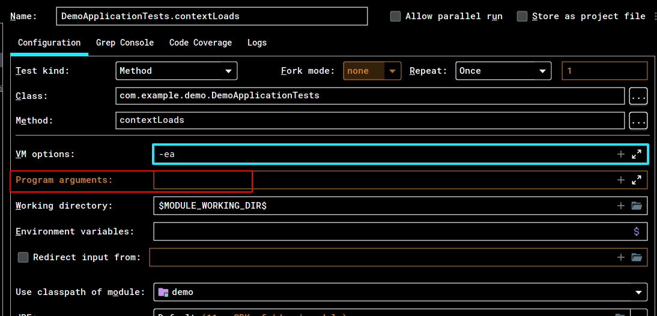Screen dimensions: 657x316
Task: Insert macro plus icon in Redirect input
Action: (621, 257)
